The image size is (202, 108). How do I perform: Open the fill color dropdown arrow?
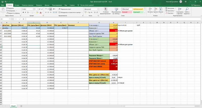39,12
